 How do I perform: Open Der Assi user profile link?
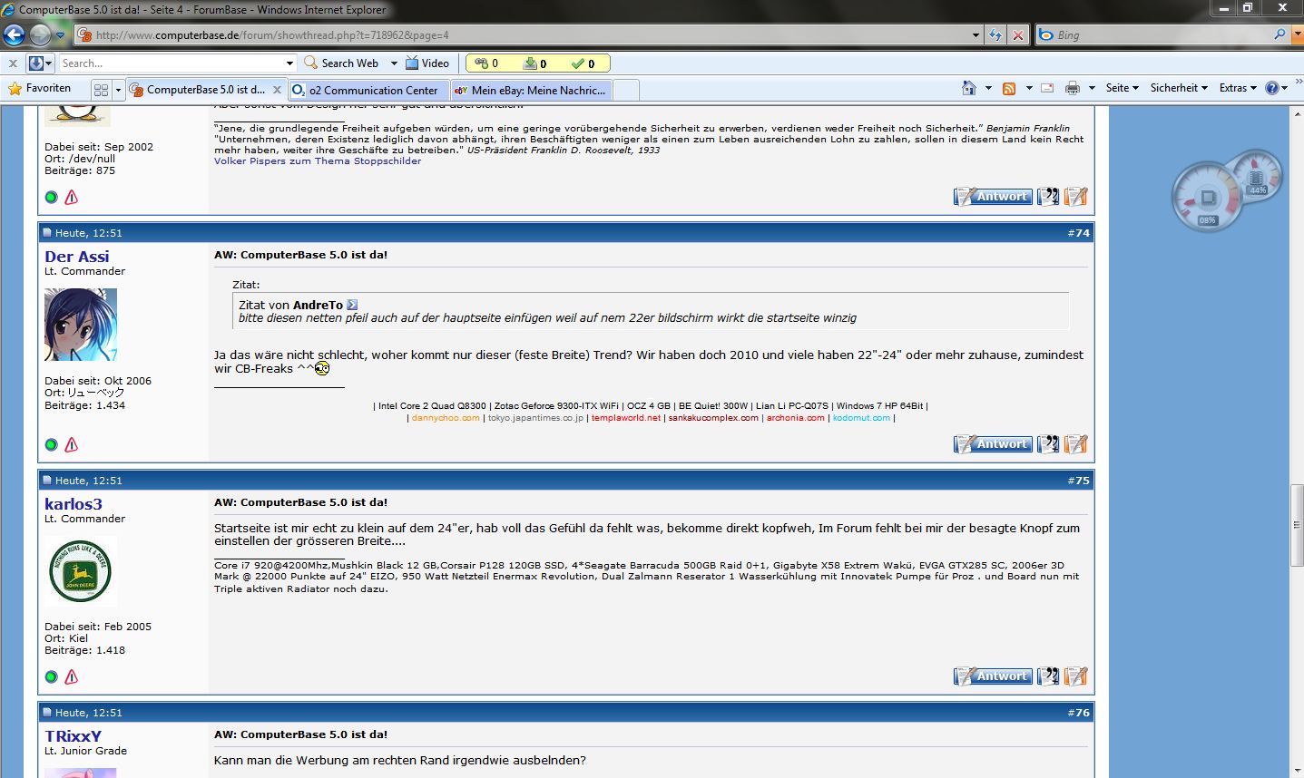point(77,257)
